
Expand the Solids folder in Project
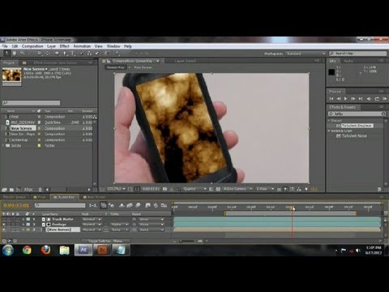point(3,145)
